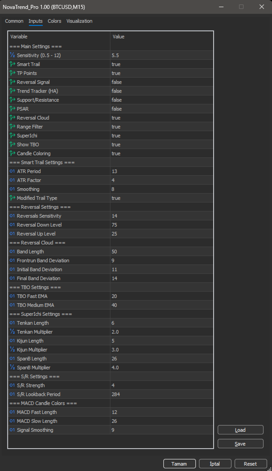This screenshot has width=272, height=471.
Task: Reset inputs with the Reset button
Action: coord(250,464)
